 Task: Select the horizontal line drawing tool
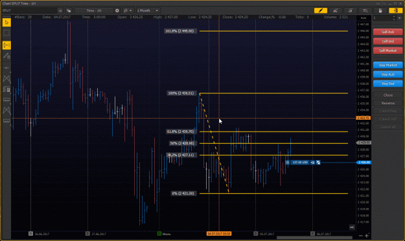coord(6,67)
